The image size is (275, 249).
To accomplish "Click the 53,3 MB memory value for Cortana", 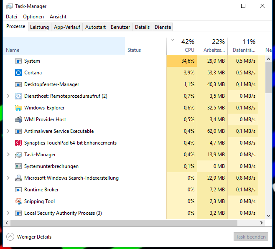I will (216, 73).
